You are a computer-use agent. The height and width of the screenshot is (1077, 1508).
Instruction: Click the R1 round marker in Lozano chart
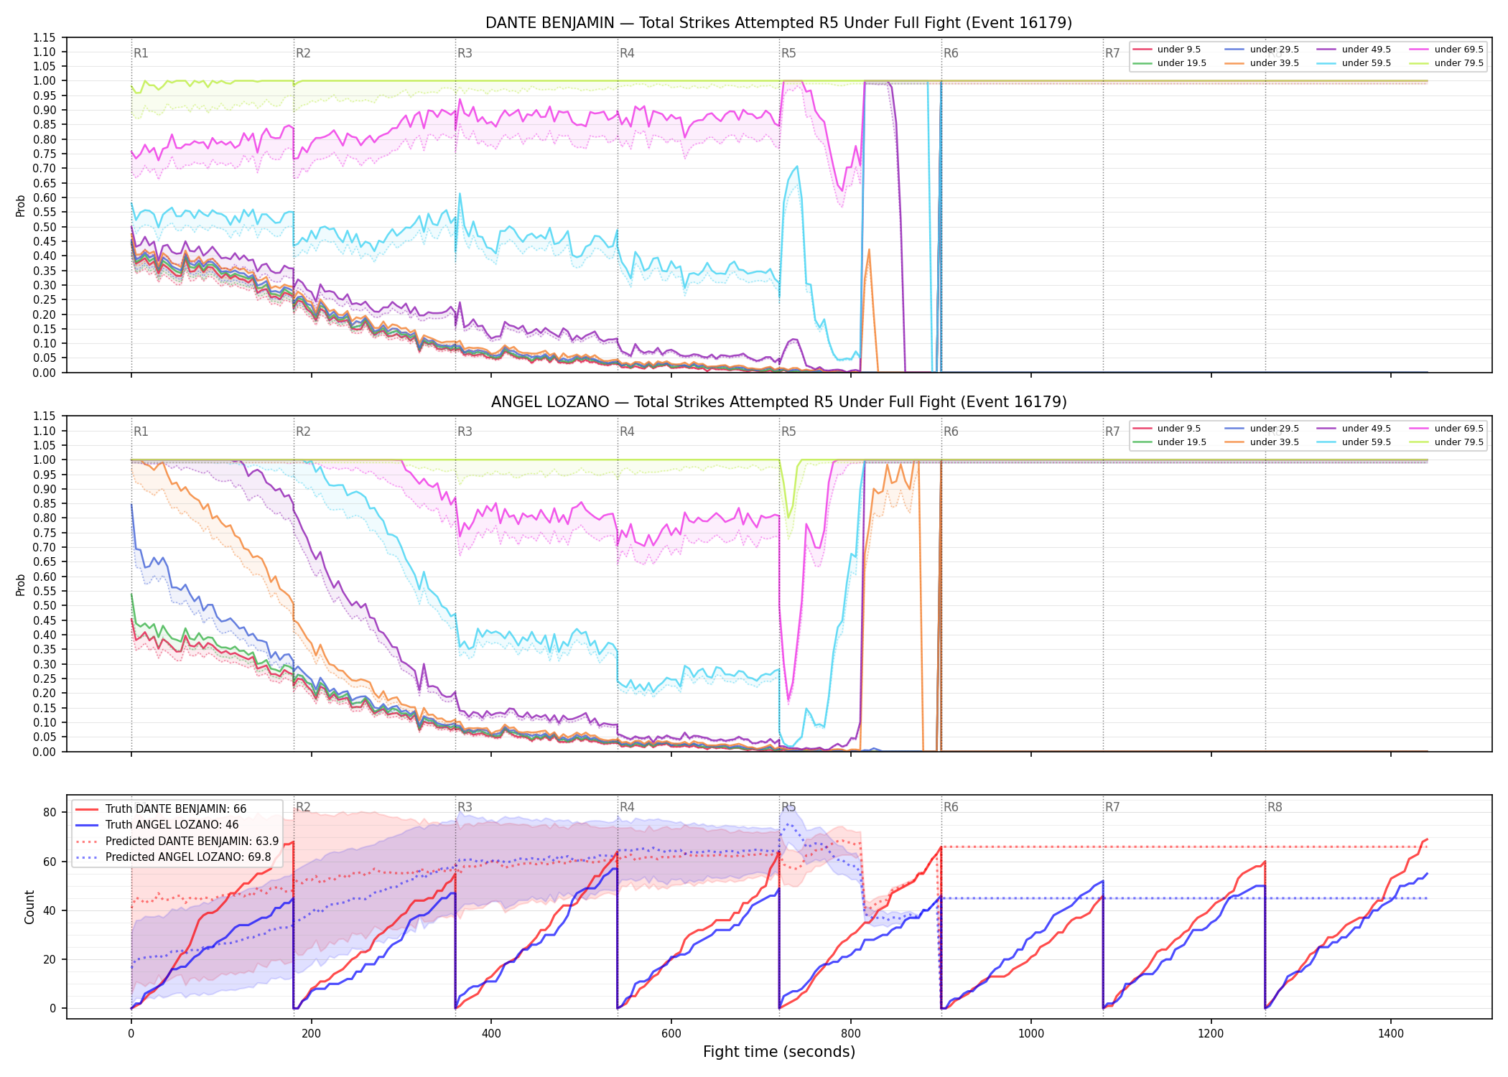pyautogui.click(x=141, y=432)
